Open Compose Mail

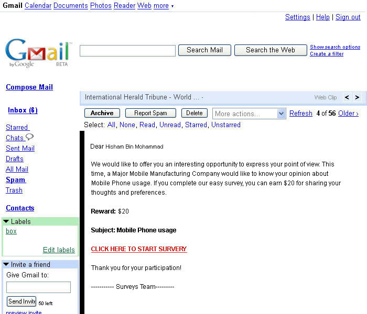[x=29, y=87]
